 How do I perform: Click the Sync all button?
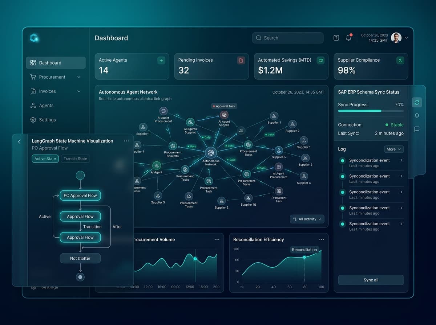(371, 280)
